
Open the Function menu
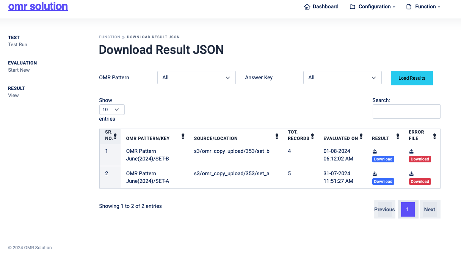coord(423,7)
